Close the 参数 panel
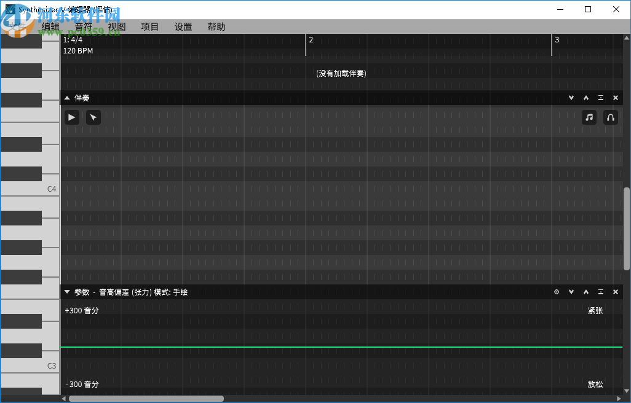Viewport: 631px width, 403px height. coord(615,292)
